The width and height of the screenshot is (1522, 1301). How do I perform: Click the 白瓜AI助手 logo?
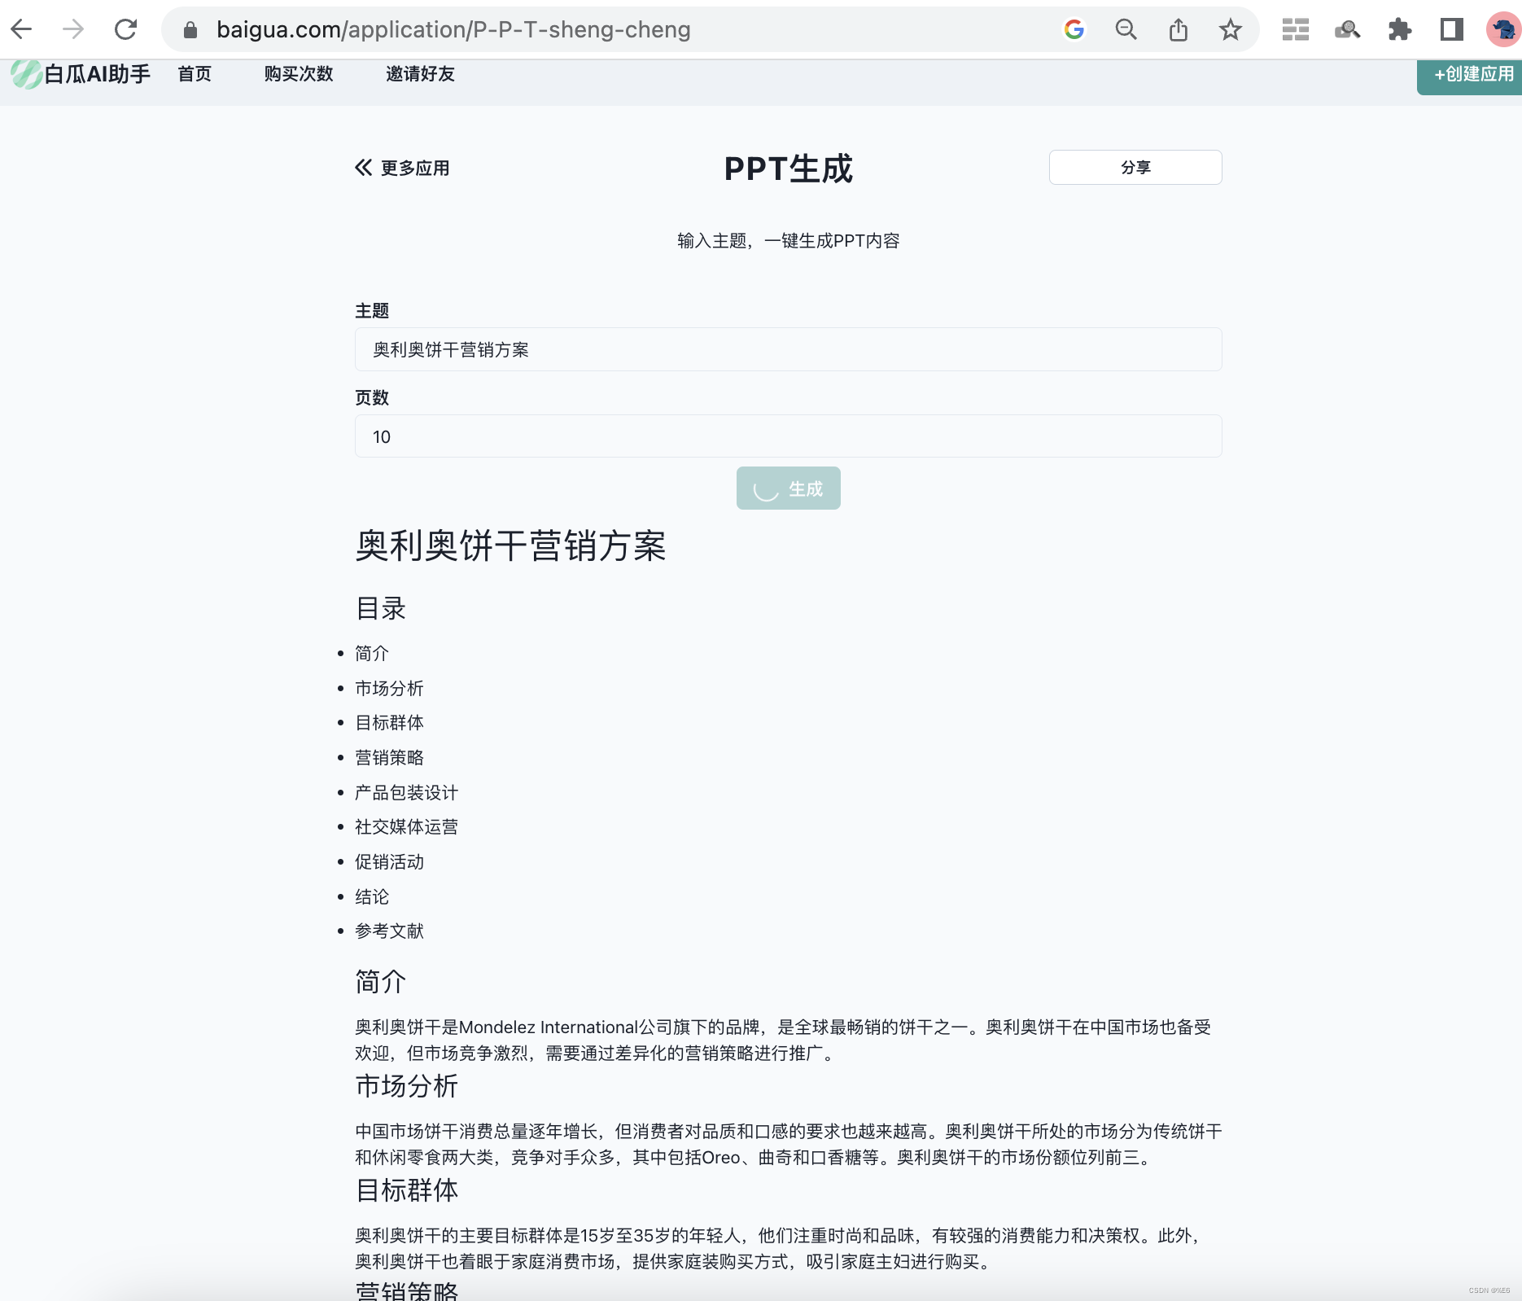(x=81, y=74)
